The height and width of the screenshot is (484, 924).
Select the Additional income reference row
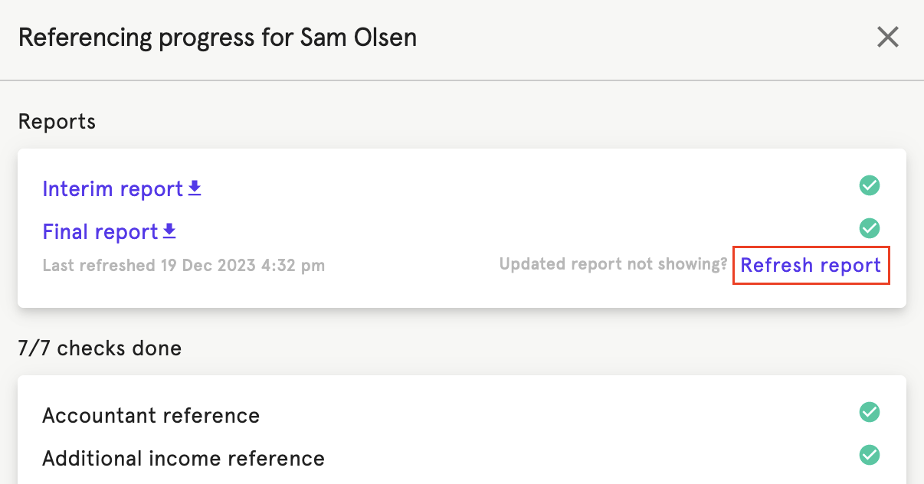tap(183, 459)
